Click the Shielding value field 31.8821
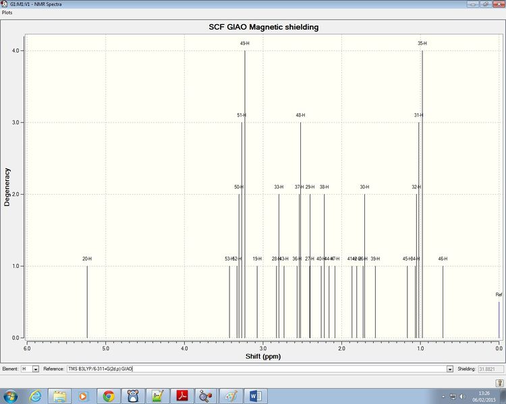Screen dimensions: 506x404 [x=490, y=369]
